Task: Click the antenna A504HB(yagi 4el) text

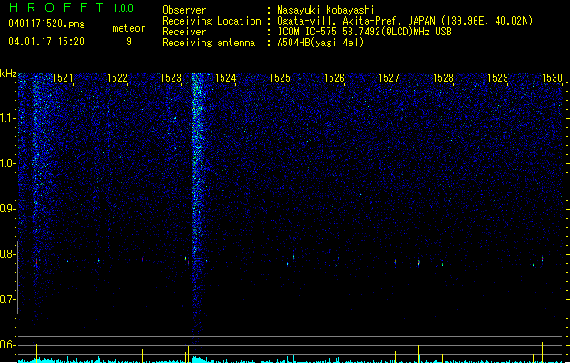Action: coord(320,43)
